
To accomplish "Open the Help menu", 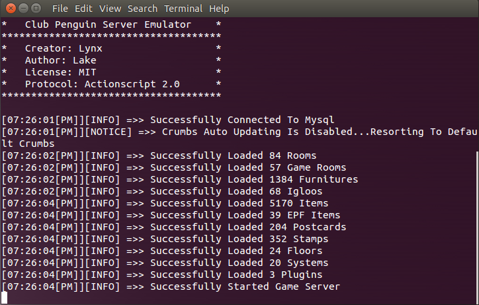I will click(219, 9).
